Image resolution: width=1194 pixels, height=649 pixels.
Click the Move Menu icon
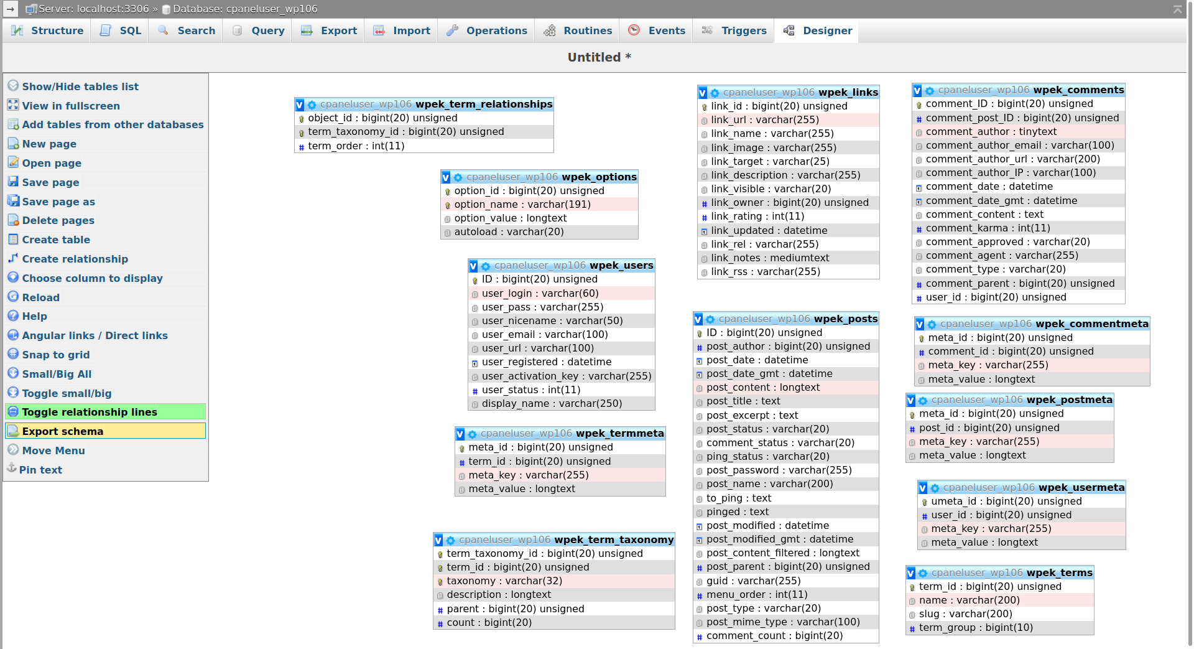(13, 450)
